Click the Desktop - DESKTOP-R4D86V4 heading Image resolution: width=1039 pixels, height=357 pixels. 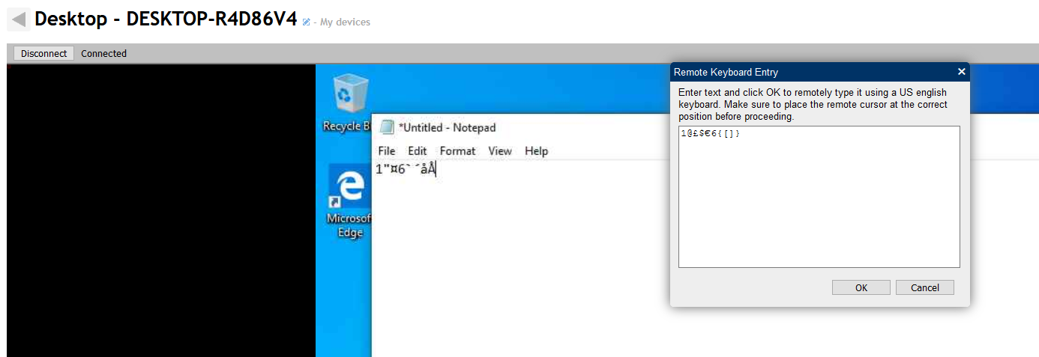(166, 19)
